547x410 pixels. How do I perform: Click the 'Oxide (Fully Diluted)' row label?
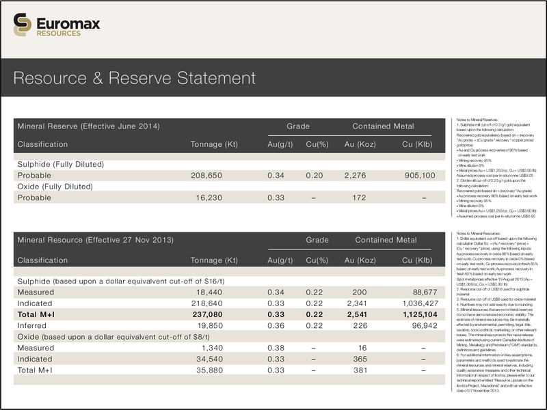pyautogui.click(x=55, y=187)
